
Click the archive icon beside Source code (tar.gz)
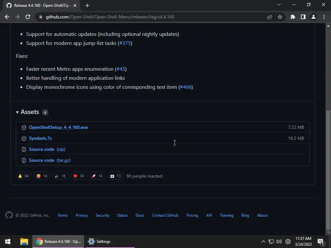point(24,160)
